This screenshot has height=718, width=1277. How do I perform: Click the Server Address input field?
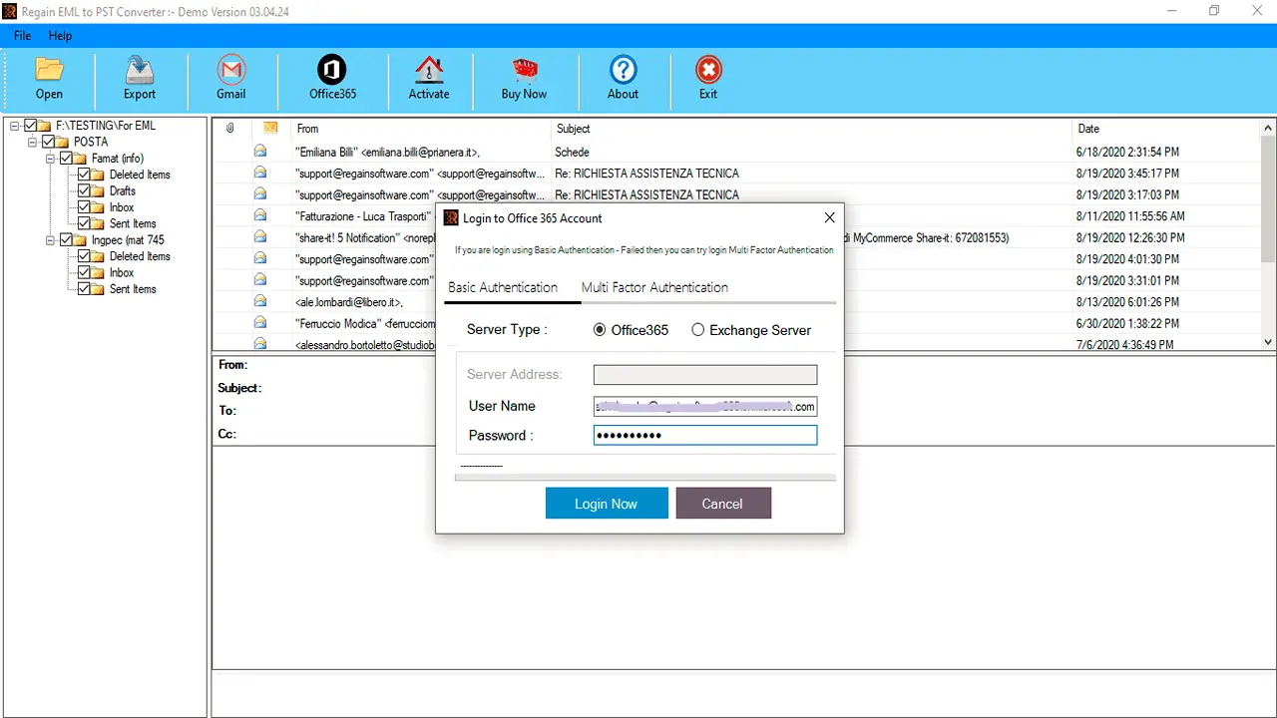(705, 375)
